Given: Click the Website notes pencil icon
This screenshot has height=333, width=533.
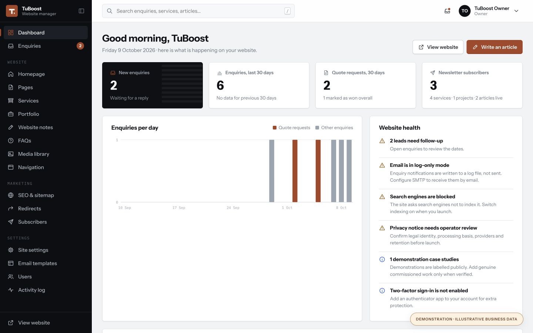Looking at the screenshot, I should (x=11, y=127).
